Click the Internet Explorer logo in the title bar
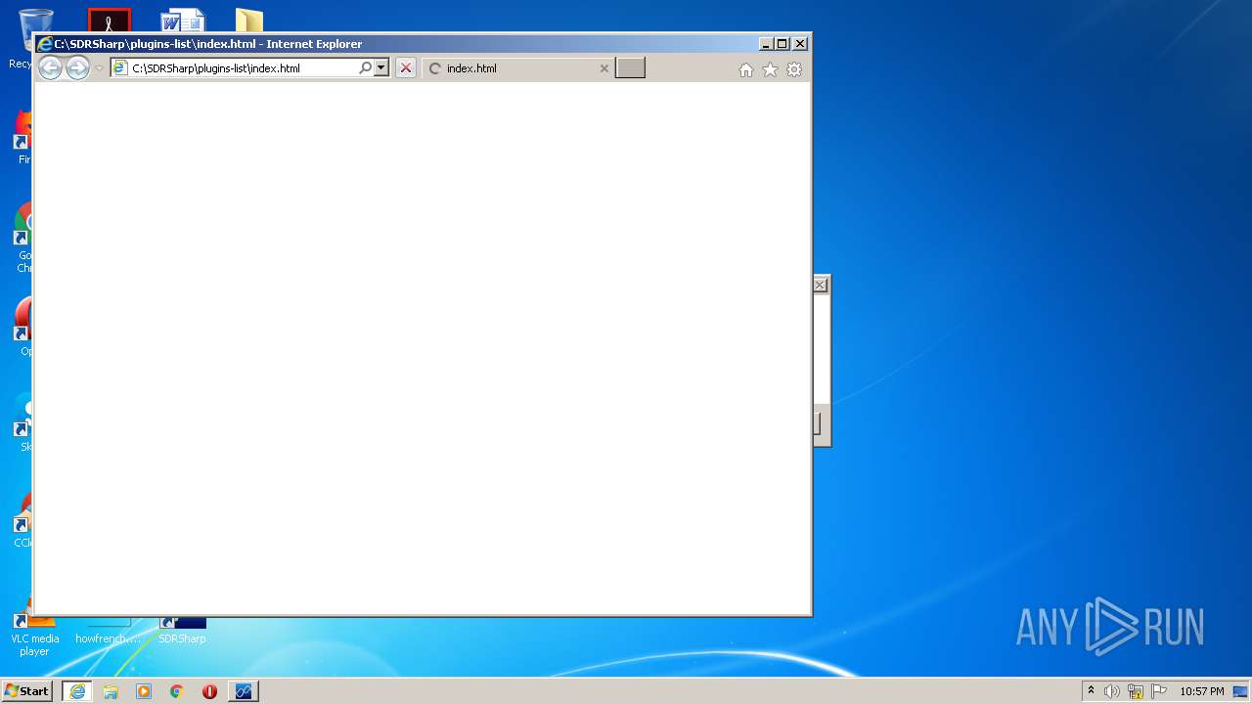Image resolution: width=1252 pixels, height=704 pixels. (x=44, y=44)
